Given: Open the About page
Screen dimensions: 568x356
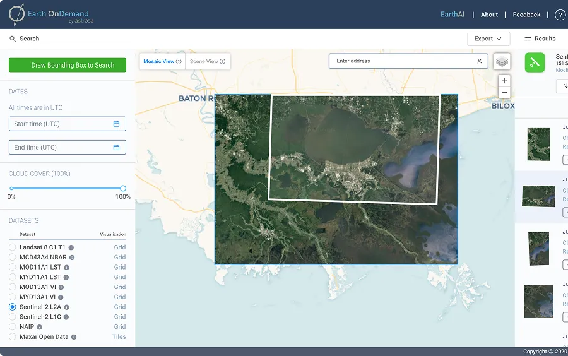Looking at the screenshot, I should click(489, 15).
